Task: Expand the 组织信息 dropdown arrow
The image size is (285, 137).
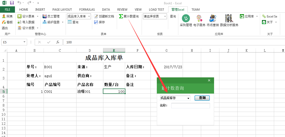Action: [x=63, y=22]
